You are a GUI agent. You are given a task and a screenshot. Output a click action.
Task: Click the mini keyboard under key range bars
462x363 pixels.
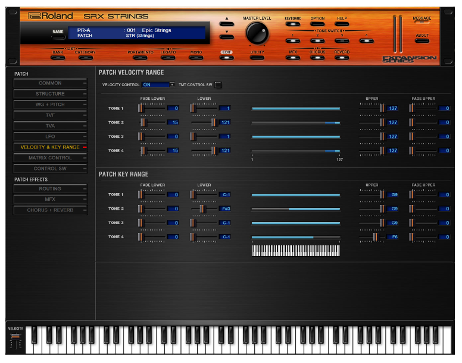pyautogui.click(x=296, y=251)
